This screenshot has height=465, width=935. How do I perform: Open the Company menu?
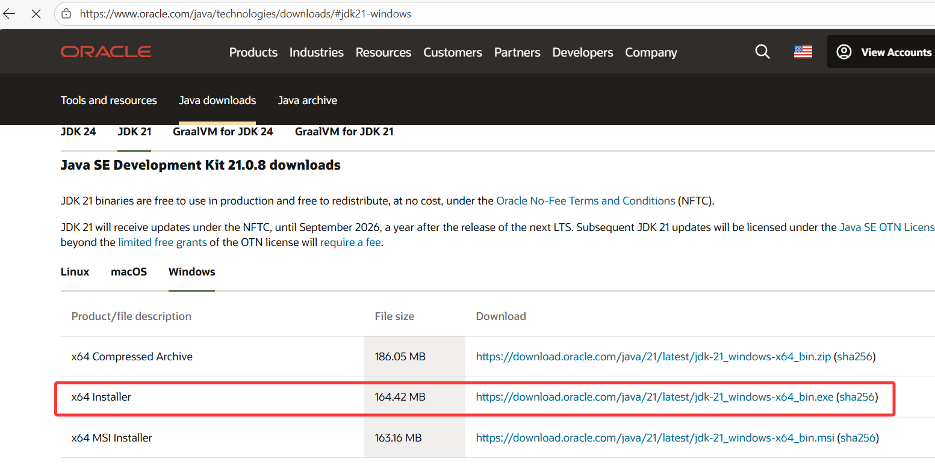pyautogui.click(x=651, y=52)
